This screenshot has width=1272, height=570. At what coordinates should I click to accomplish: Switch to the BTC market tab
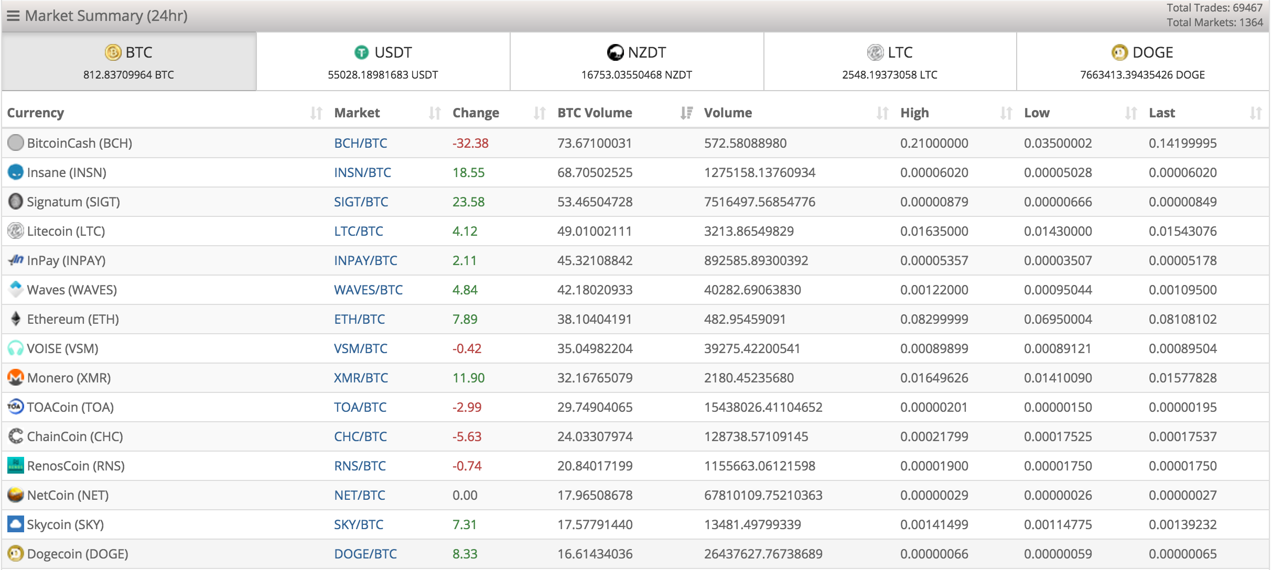coord(129,61)
